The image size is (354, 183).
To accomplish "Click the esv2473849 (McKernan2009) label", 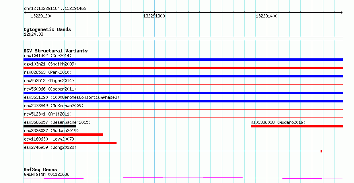I will [54, 106].
